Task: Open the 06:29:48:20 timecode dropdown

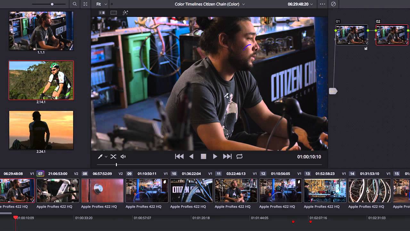Action: pyautogui.click(x=300, y=4)
